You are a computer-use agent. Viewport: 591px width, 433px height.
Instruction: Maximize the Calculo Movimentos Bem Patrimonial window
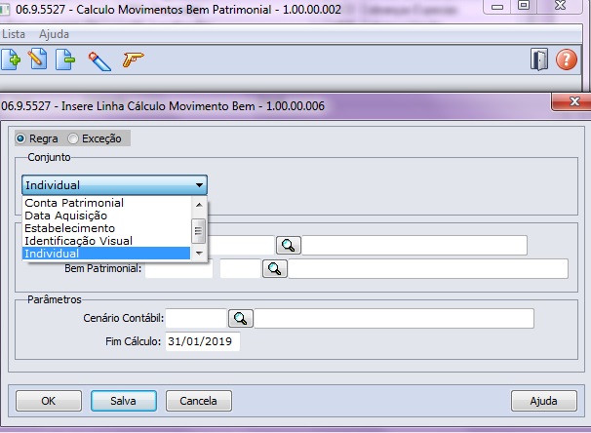pos(524,6)
